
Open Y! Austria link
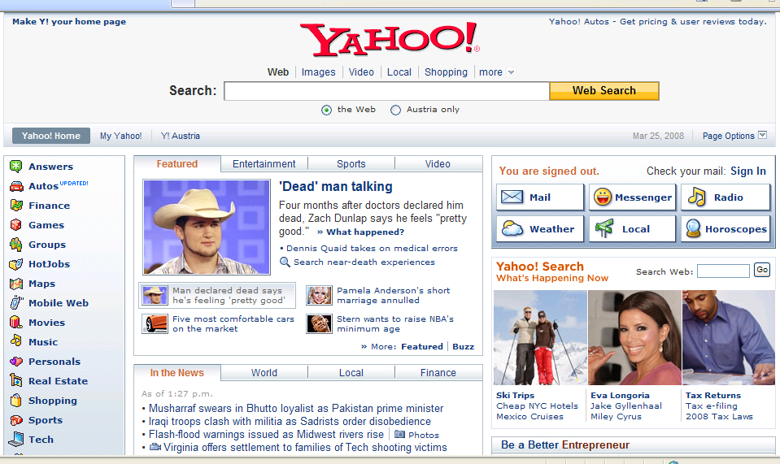pyautogui.click(x=180, y=136)
